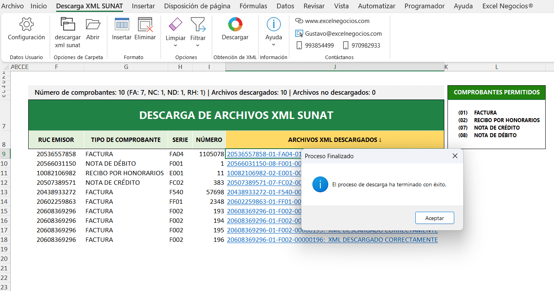The height and width of the screenshot is (291, 554).
Task: Open the Ayuda information icon
Action: [273, 25]
